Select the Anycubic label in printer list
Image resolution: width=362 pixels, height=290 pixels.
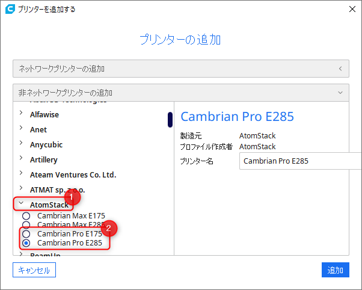pyautogui.click(x=46, y=144)
